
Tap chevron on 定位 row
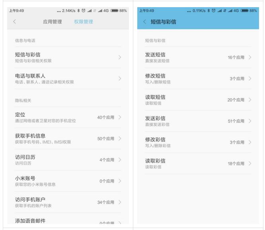coord(120,117)
